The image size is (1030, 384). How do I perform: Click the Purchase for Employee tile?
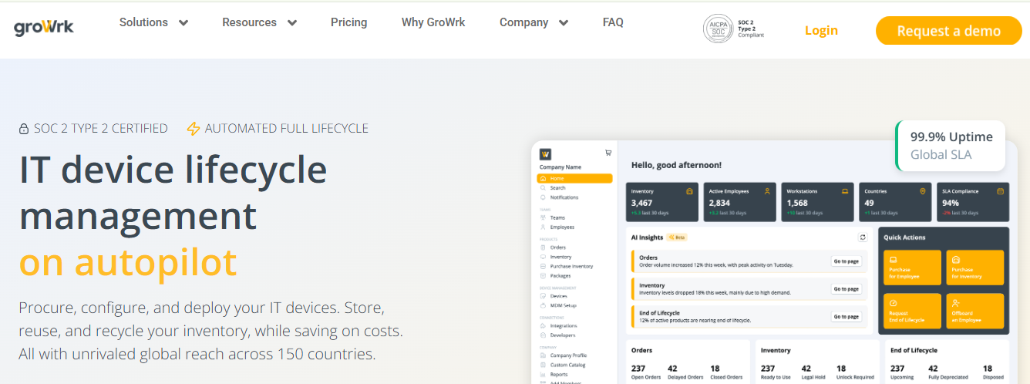[911, 268]
